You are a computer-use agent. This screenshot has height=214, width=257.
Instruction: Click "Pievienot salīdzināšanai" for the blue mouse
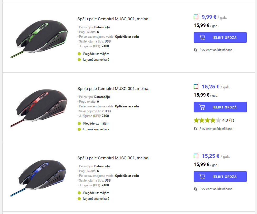pyautogui.click(x=216, y=189)
